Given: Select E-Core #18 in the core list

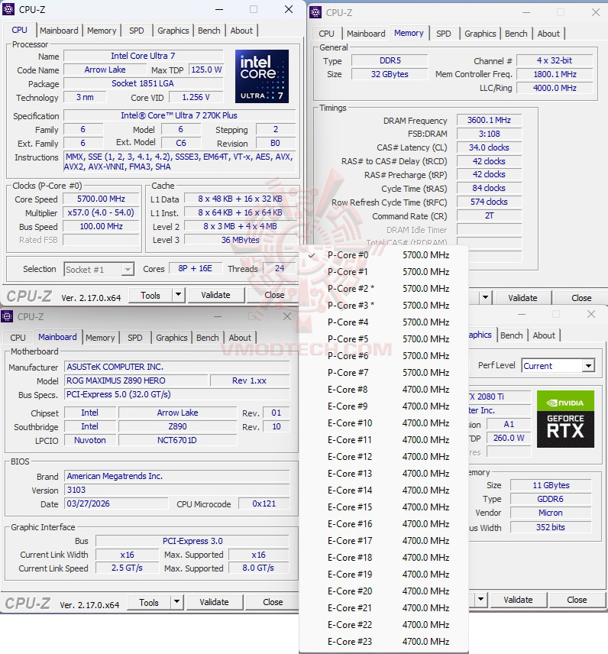Looking at the screenshot, I should click(383, 557).
